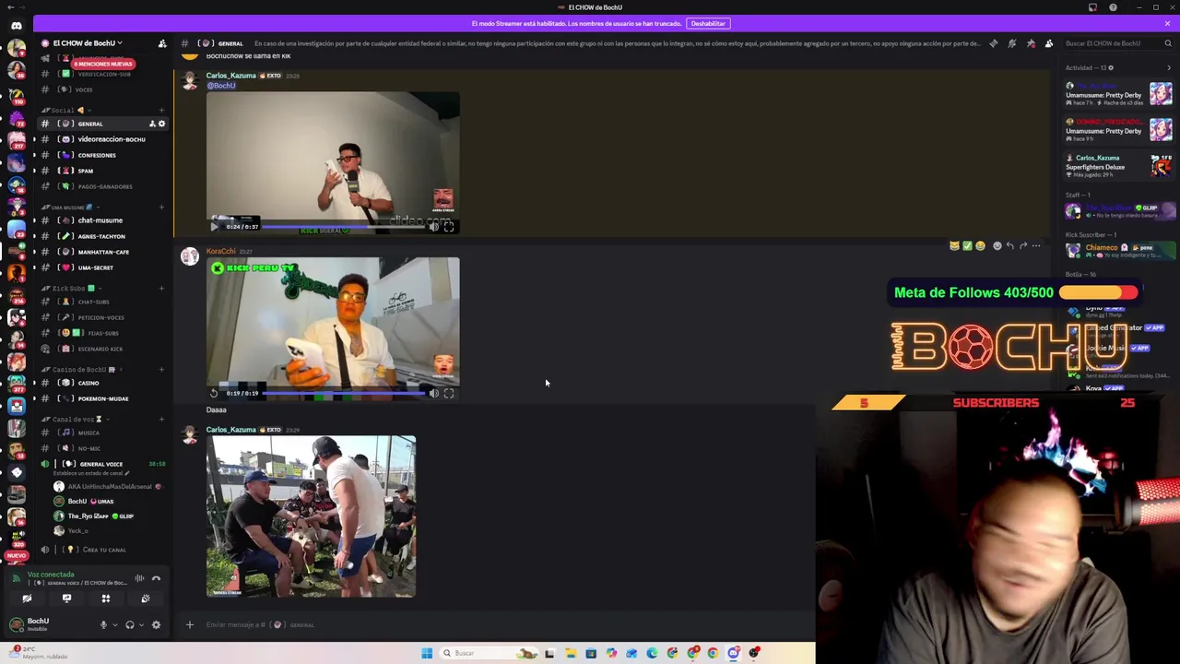Screen dimensions: 1180x664
Task: Disconnect from voice call
Action: click(156, 579)
